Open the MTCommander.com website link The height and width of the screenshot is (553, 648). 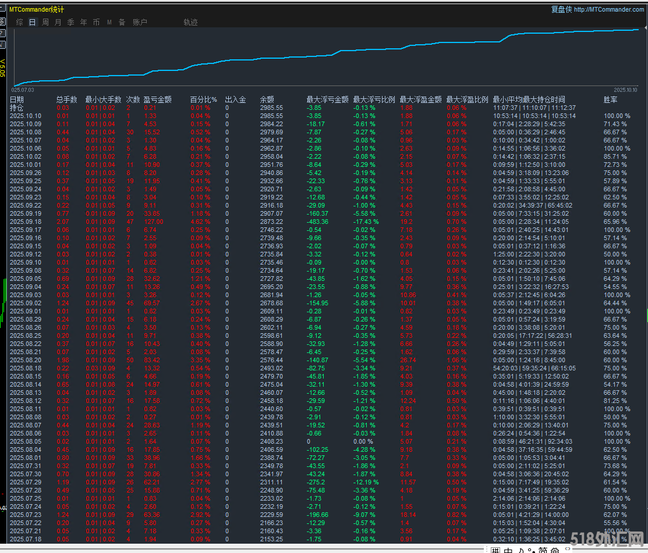608,9
